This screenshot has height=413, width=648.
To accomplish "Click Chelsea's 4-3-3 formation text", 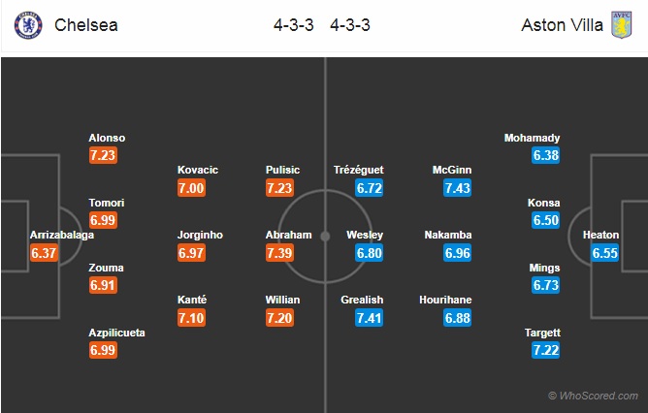I will pyautogui.click(x=294, y=25).
